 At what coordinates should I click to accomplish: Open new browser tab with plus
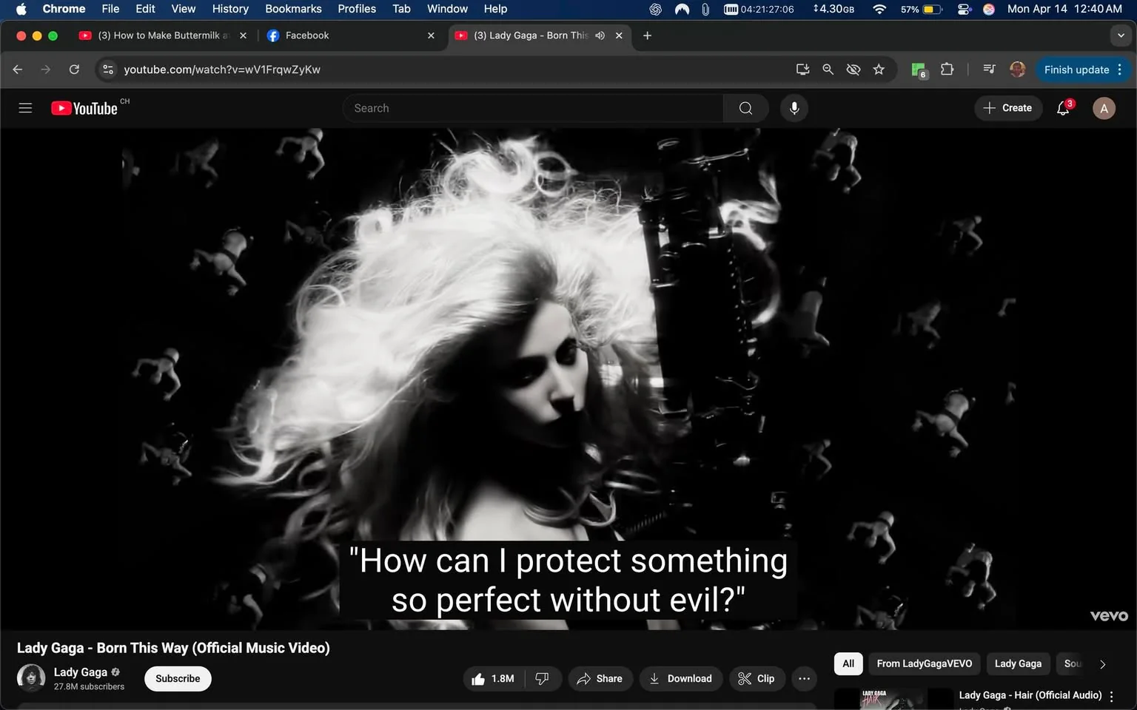coord(647,35)
